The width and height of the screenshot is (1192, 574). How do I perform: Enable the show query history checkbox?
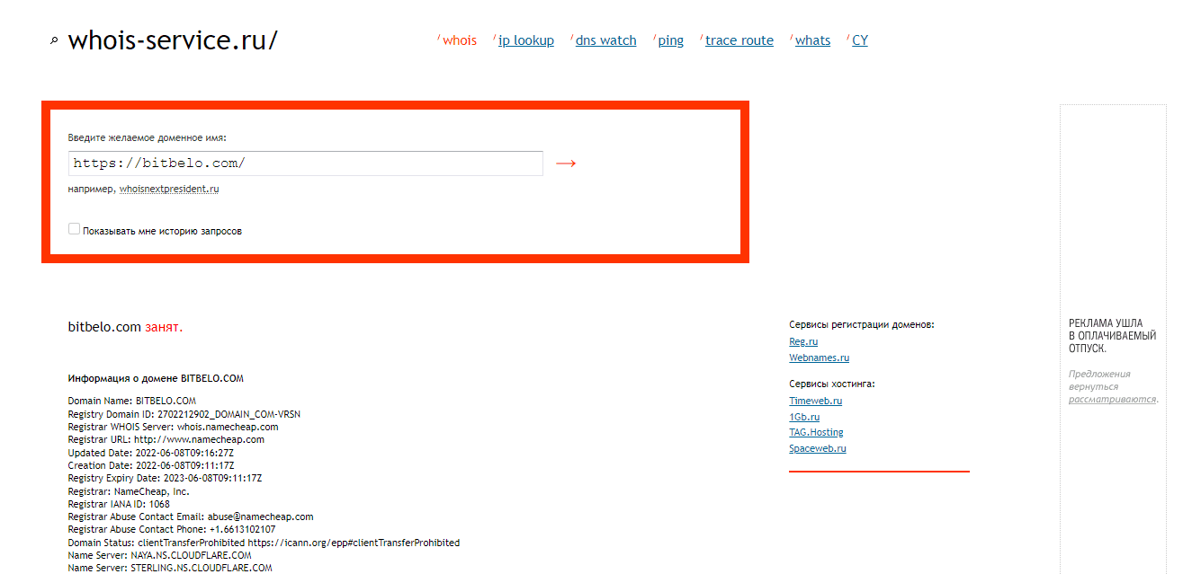tap(75, 230)
